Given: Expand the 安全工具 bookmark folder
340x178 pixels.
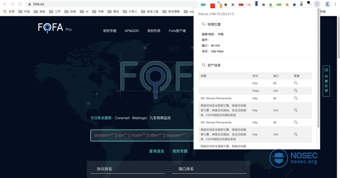Looking at the screenshot, I should tap(150, 12).
